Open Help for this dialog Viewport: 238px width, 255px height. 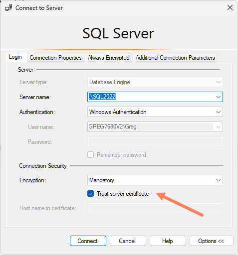[x=168, y=241]
